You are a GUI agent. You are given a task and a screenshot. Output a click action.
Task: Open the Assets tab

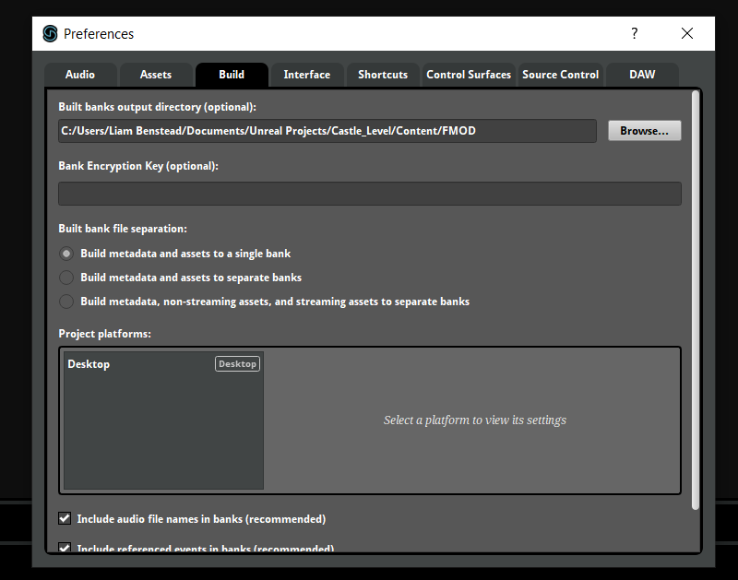click(x=156, y=75)
